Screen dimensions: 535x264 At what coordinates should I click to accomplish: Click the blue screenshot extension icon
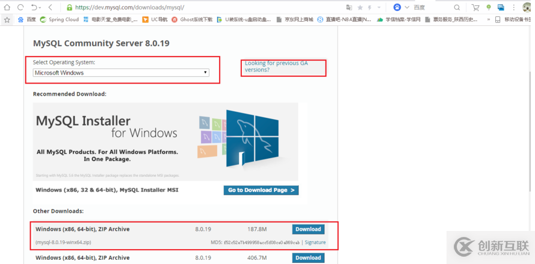tap(501, 7)
